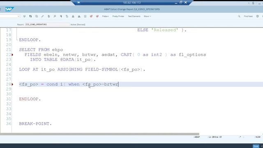The height and width of the screenshot is (148, 263).
Task: Expand the More menu
Action: (x=148, y=16)
